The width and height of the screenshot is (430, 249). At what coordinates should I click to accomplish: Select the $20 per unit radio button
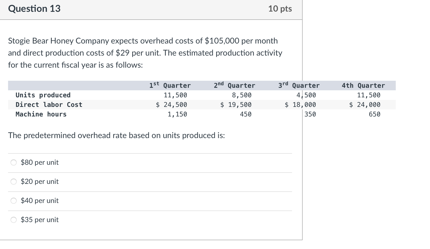point(14,182)
